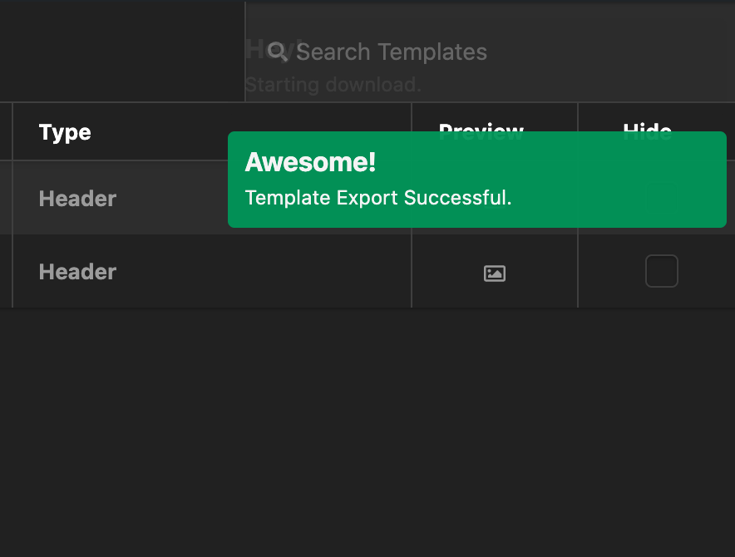
Task: Sort by the Type column header
Action: pyautogui.click(x=65, y=132)
